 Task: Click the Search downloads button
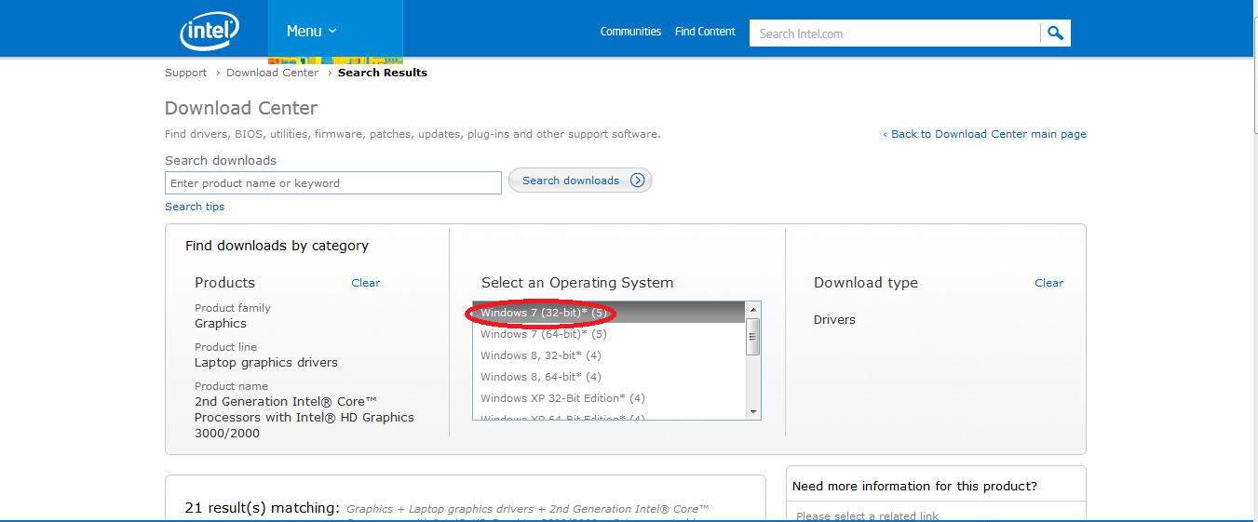coord(580,181)
